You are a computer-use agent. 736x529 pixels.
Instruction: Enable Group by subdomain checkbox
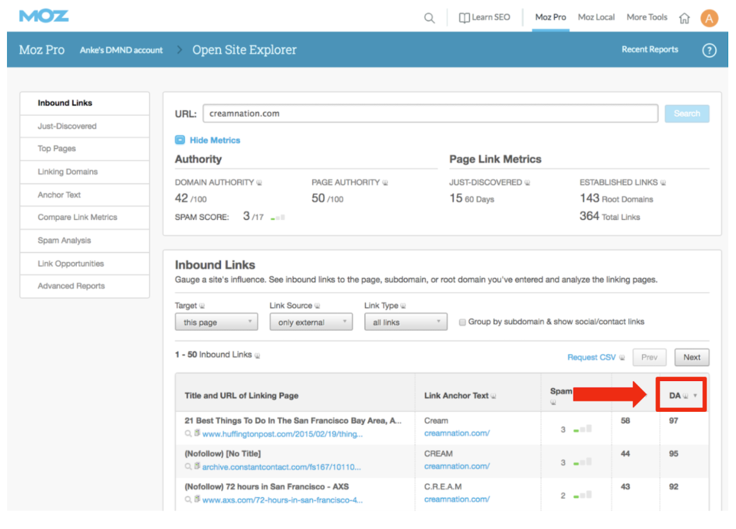[x=462, y=322]
